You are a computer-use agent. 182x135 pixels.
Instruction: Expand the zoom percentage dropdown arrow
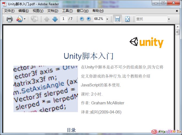107,19
